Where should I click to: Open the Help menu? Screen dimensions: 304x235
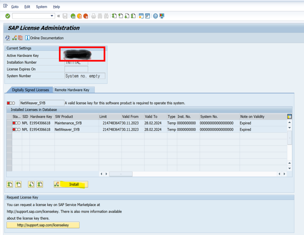pos(56,7)
